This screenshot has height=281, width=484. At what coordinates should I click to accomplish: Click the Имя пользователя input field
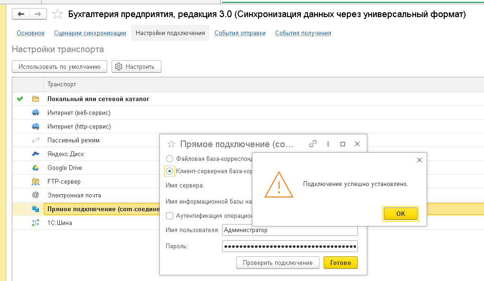289,230
